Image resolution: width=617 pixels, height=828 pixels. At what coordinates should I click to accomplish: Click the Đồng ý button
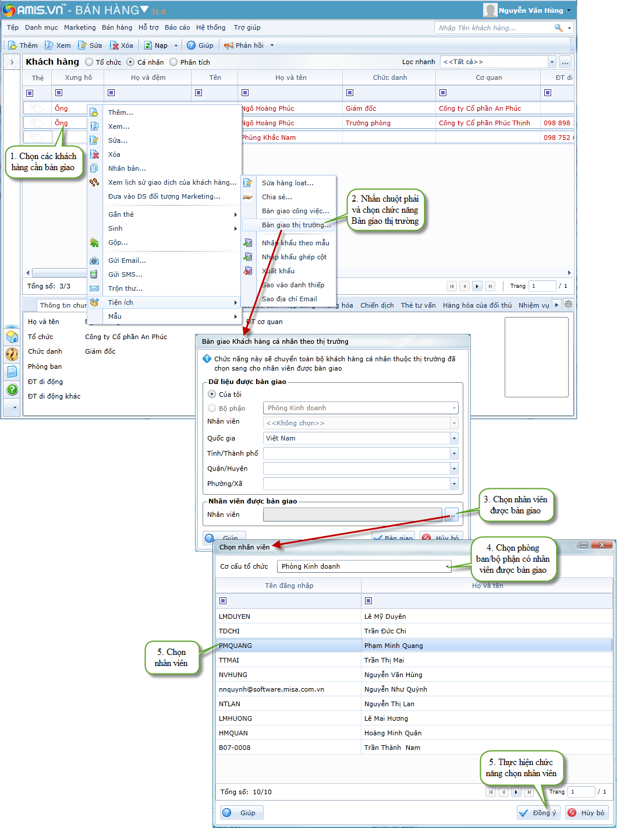[x=538, y=813]
